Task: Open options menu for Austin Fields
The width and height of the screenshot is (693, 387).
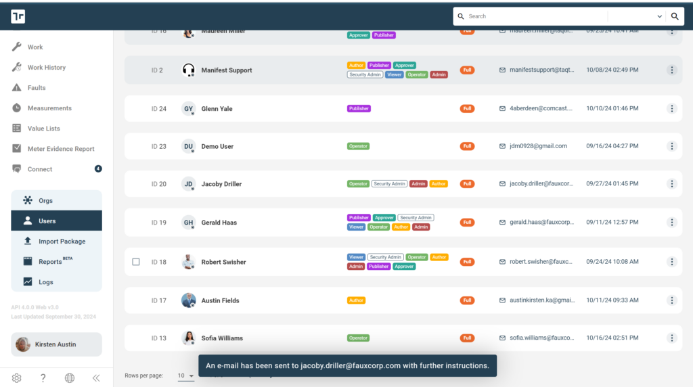Action: click(x=672, y=300)
